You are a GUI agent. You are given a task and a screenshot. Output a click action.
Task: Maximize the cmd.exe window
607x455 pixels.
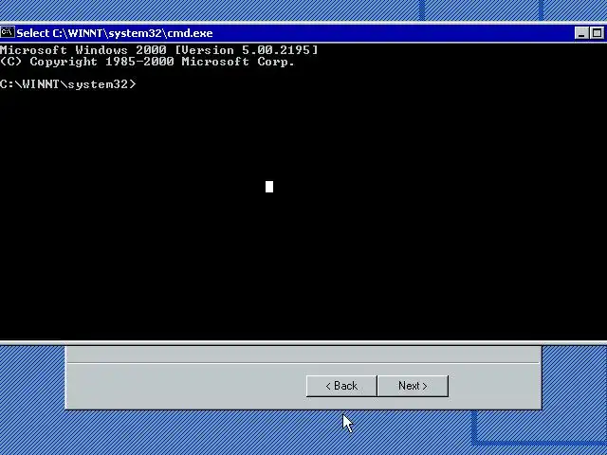tap(597, 33)
